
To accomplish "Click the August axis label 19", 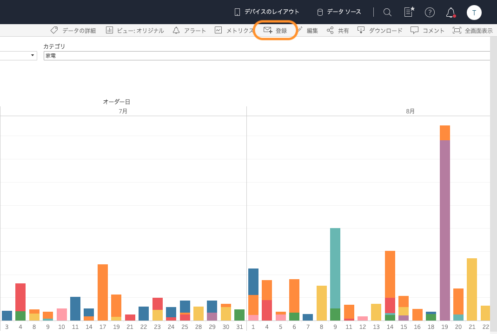I will [x=445, y=327].
